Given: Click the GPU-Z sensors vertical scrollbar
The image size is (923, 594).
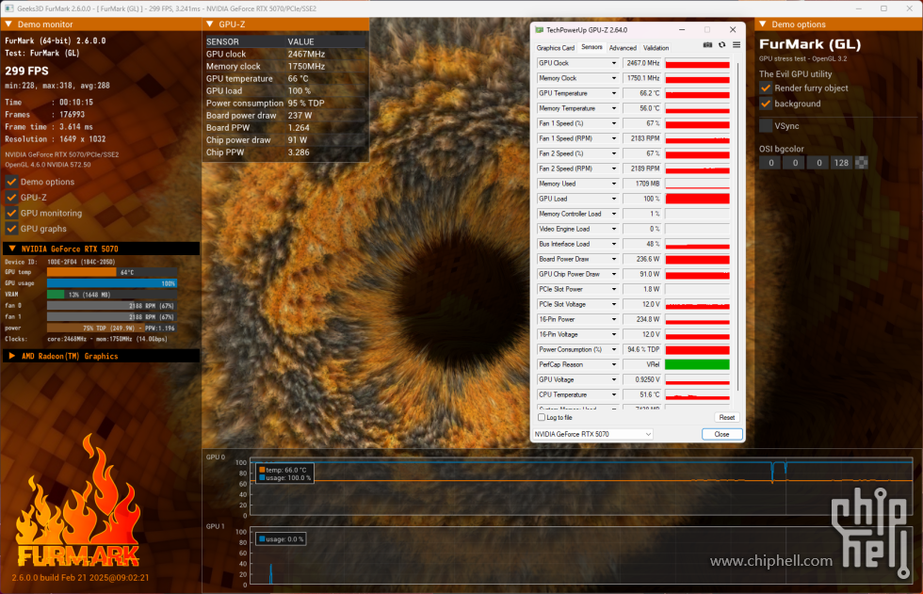Looking at the screenshot, I should [x=737, y=227].
